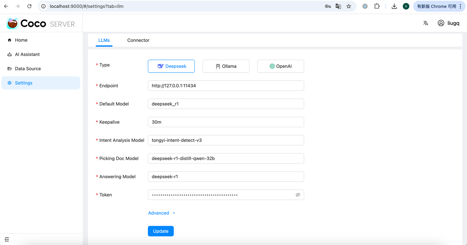The image size is (467, 245).
Task: Reload the page with refresh icon
Action: tap(29, 6)
